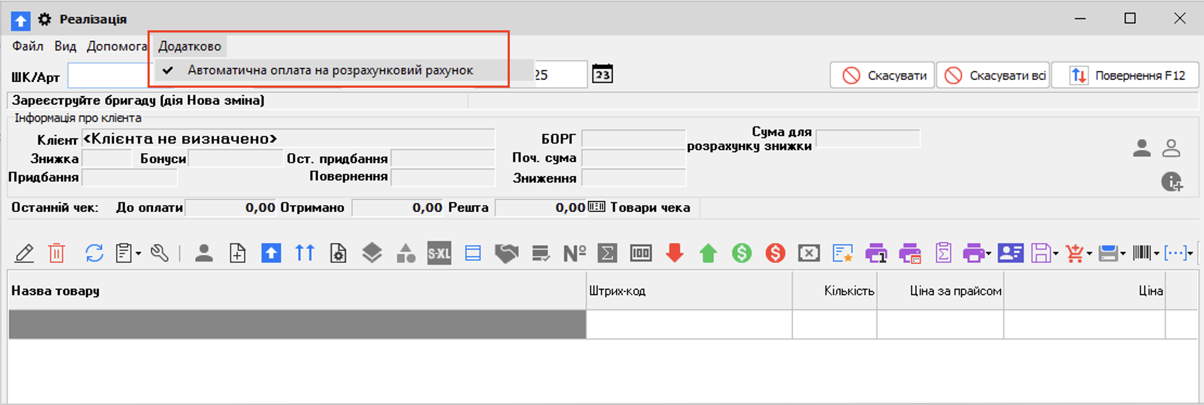Click the sigma sum icon
This screenshot has height=405, width=1204.
pyautogui.click(x=607, y=253)
